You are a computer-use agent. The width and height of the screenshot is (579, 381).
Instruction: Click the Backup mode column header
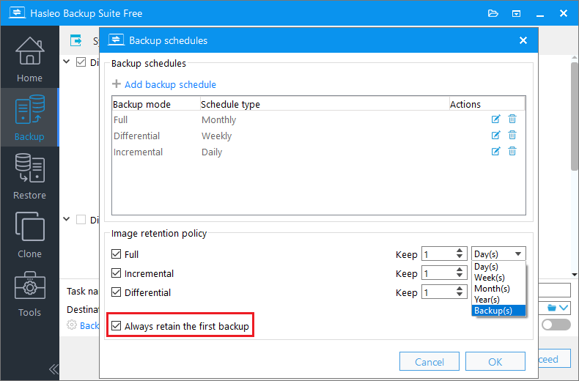pos(156,105)
